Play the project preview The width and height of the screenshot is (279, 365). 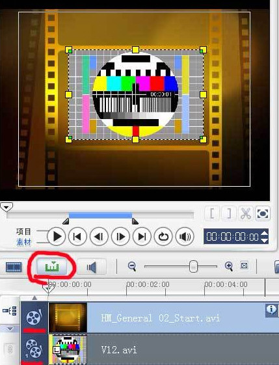point(57,237)
